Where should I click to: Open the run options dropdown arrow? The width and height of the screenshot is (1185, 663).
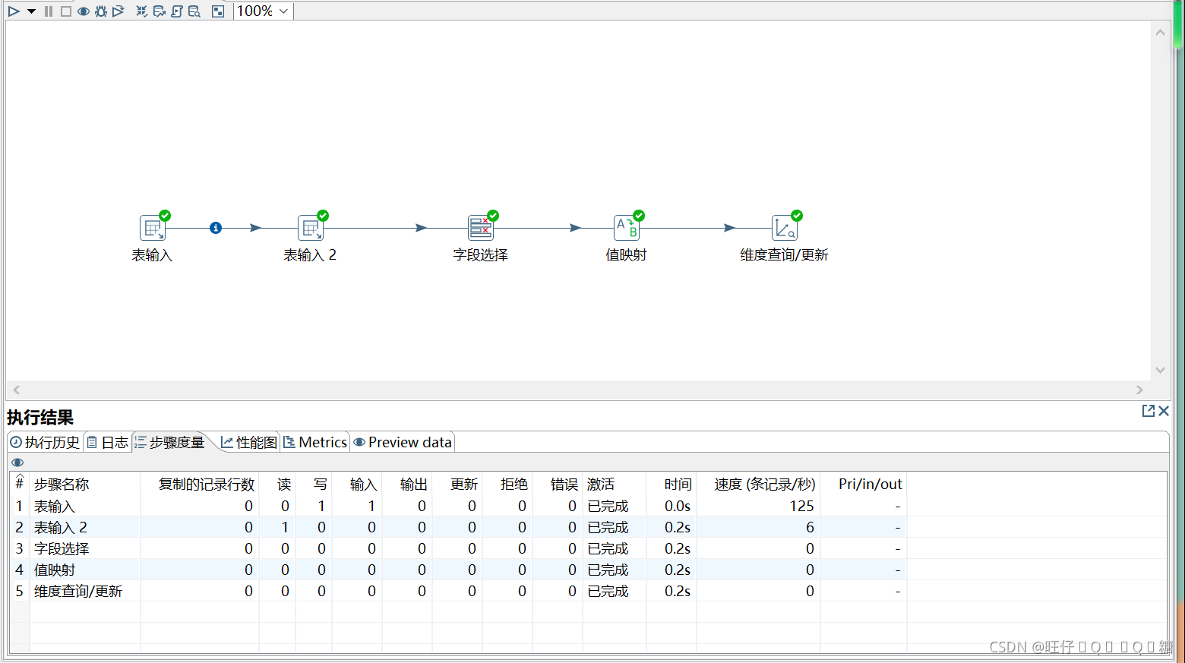[31, 11]
